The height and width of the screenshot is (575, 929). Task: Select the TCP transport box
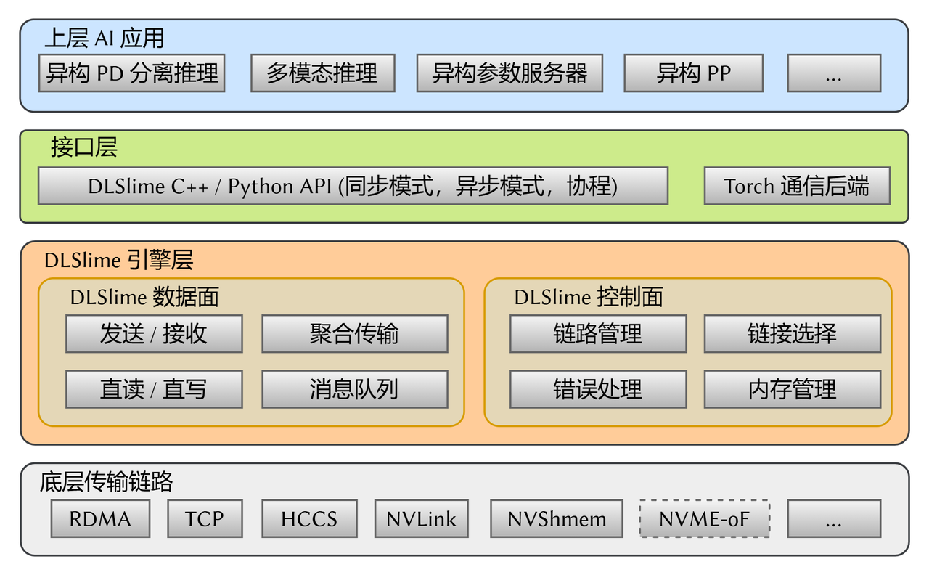205,519
